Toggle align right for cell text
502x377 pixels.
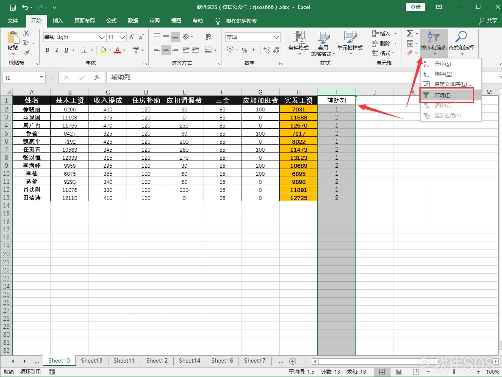pyautogui.click(x=175, y=50)
